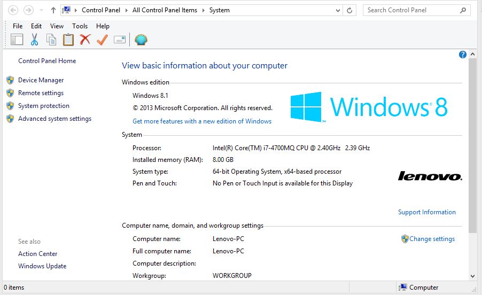Click the blue Help question mark icon
The image size is (482, 295).
coord(463,55)
